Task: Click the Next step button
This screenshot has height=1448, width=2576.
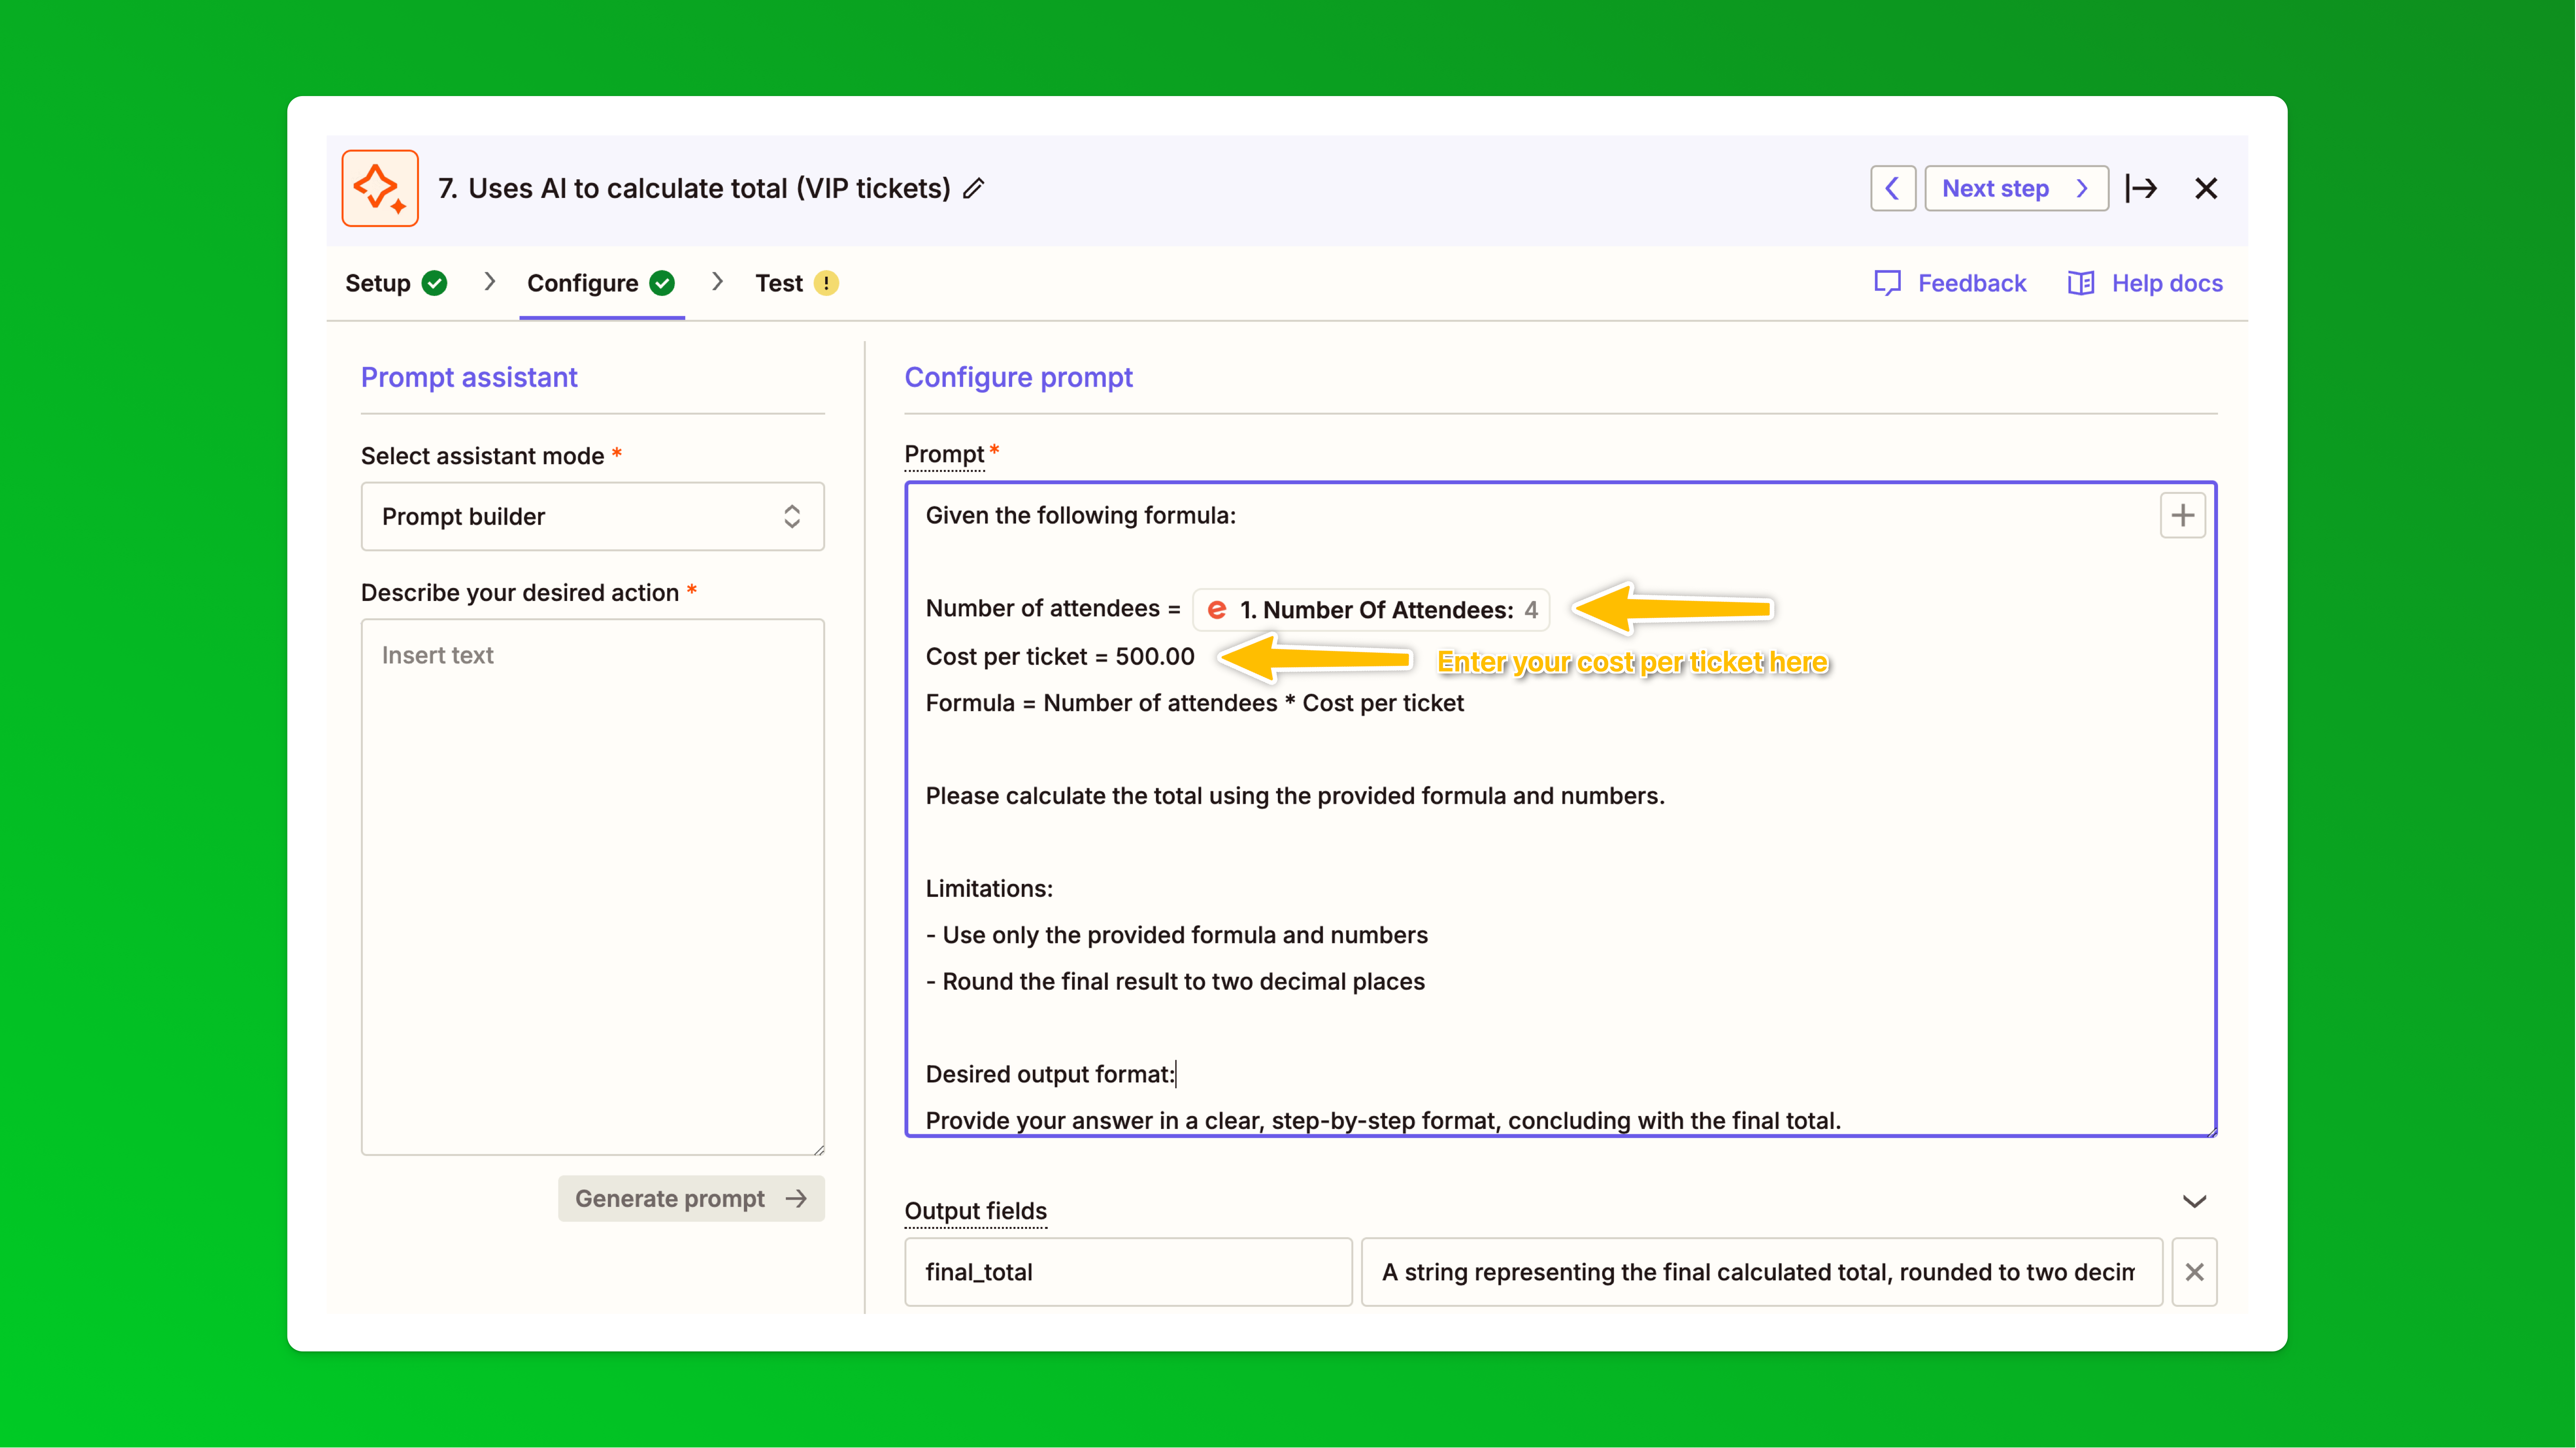Action: (x=2016, y=188)
